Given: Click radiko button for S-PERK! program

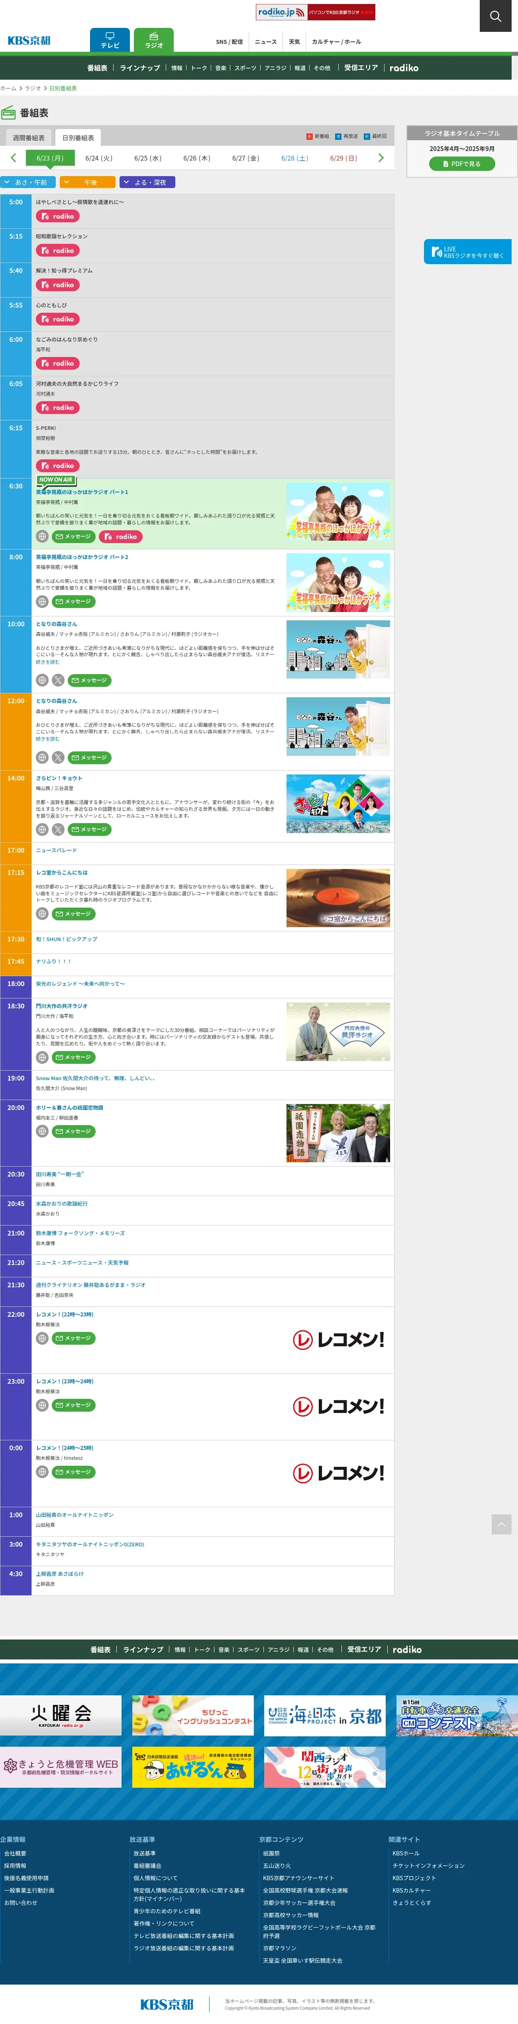Looking at the screenshot, I should (x=57, y=466).
